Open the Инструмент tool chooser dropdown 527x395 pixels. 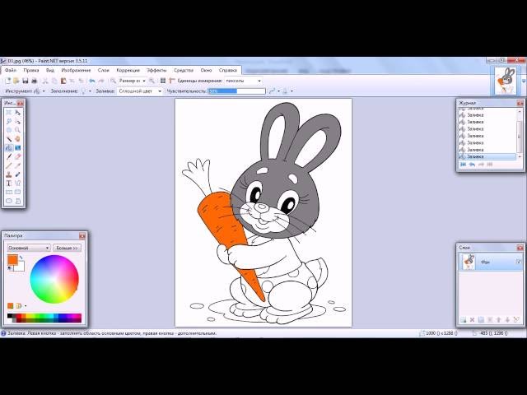coord(44,91)
